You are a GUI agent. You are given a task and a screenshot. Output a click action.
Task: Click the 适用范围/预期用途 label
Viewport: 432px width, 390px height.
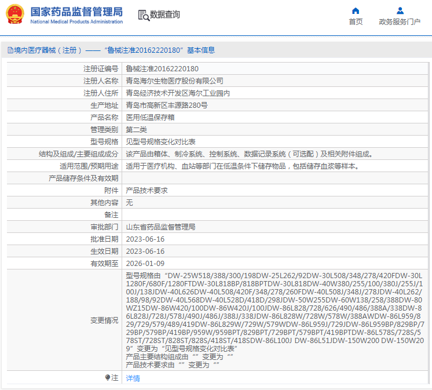point(89,166)
